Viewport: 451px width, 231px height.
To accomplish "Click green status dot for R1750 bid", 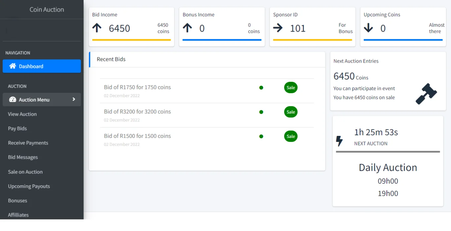I will point(261,87).
